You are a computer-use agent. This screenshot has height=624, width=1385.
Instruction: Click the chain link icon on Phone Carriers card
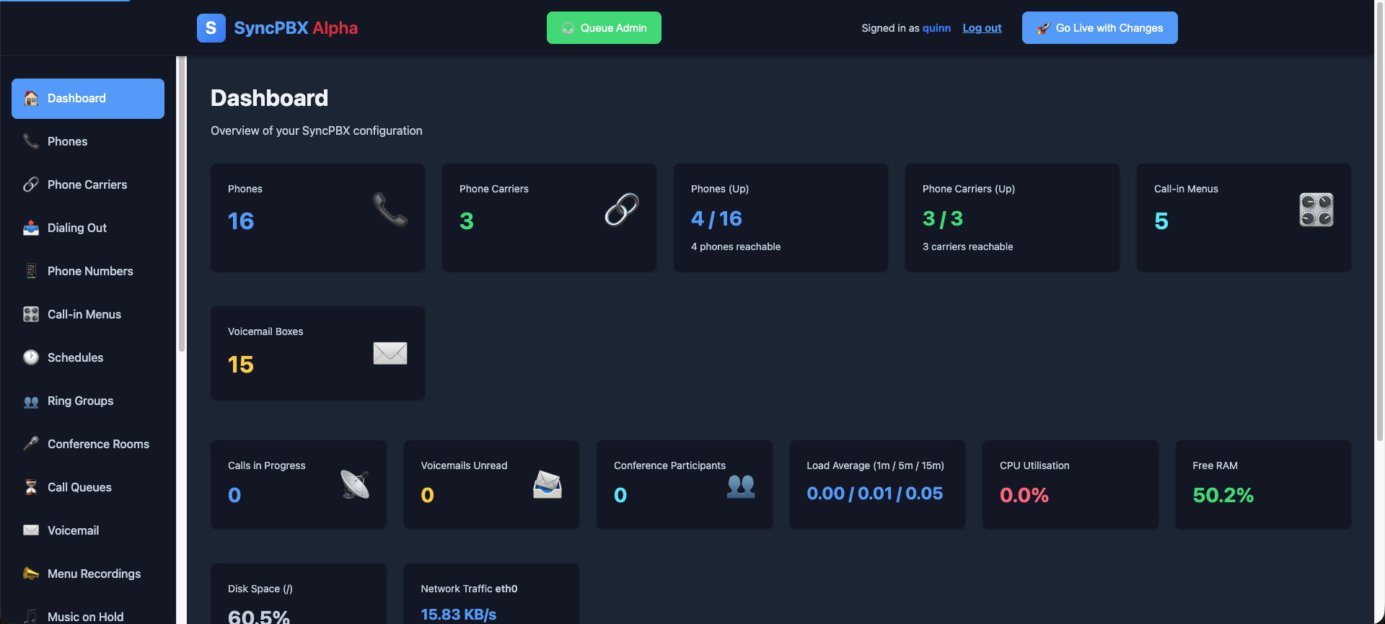click(x=622, y=209)
